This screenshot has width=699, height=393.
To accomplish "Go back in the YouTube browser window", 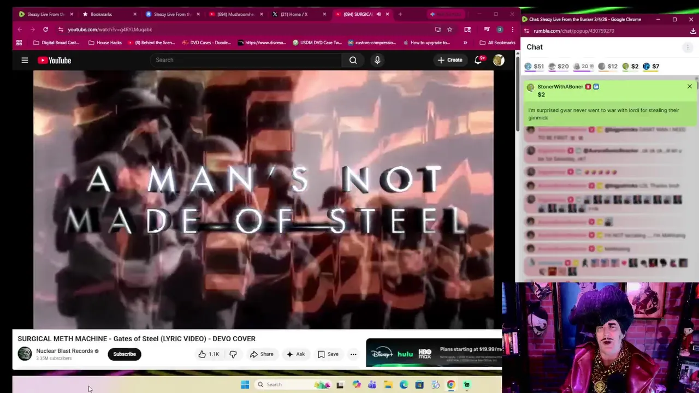I will [x=20, y=29].
